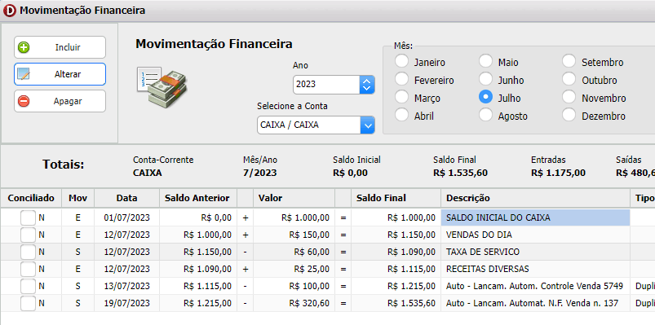The height and width of the screenshot is (325, 655).
Task: Select the Janeiro radio button
Action: (x=402, y=61)
